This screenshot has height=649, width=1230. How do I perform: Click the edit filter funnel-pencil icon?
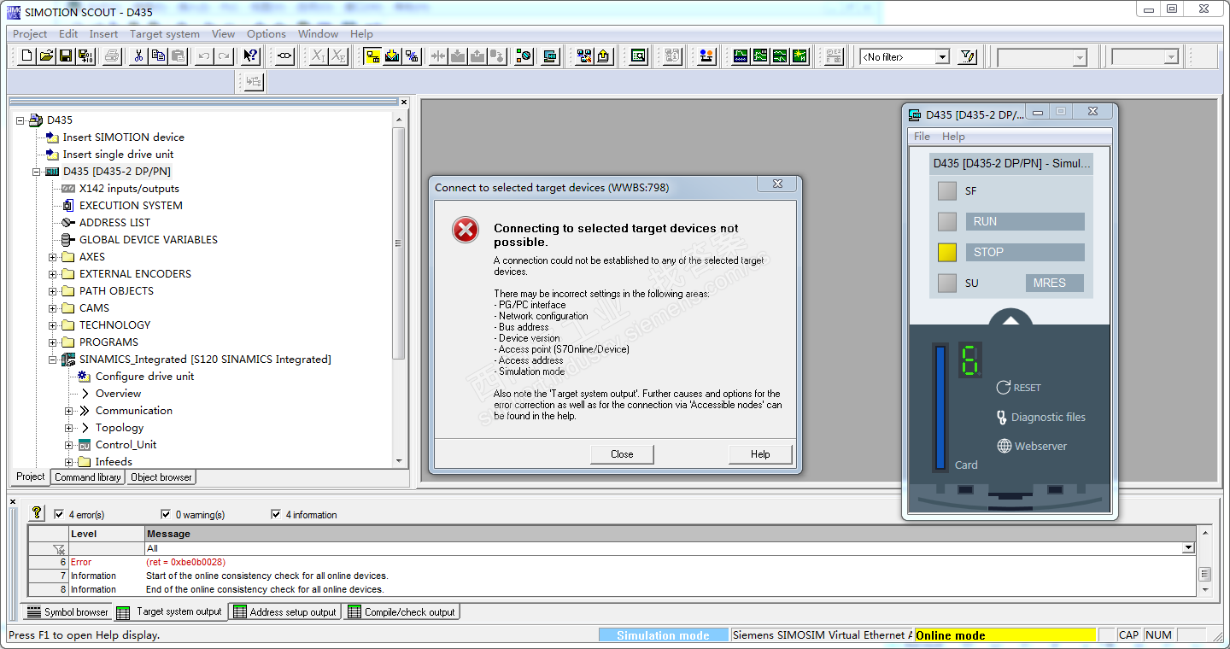[x=967, y=56]
